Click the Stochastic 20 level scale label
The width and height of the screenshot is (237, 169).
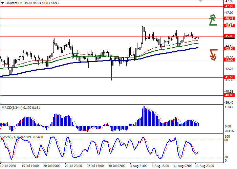[226, 157]
